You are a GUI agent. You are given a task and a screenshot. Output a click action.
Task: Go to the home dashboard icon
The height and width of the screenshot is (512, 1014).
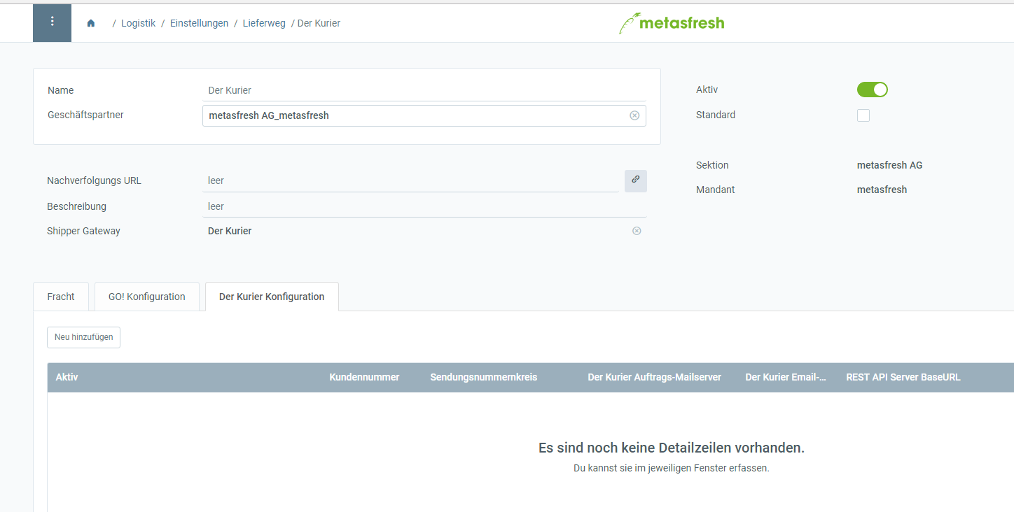click(91, 23)
